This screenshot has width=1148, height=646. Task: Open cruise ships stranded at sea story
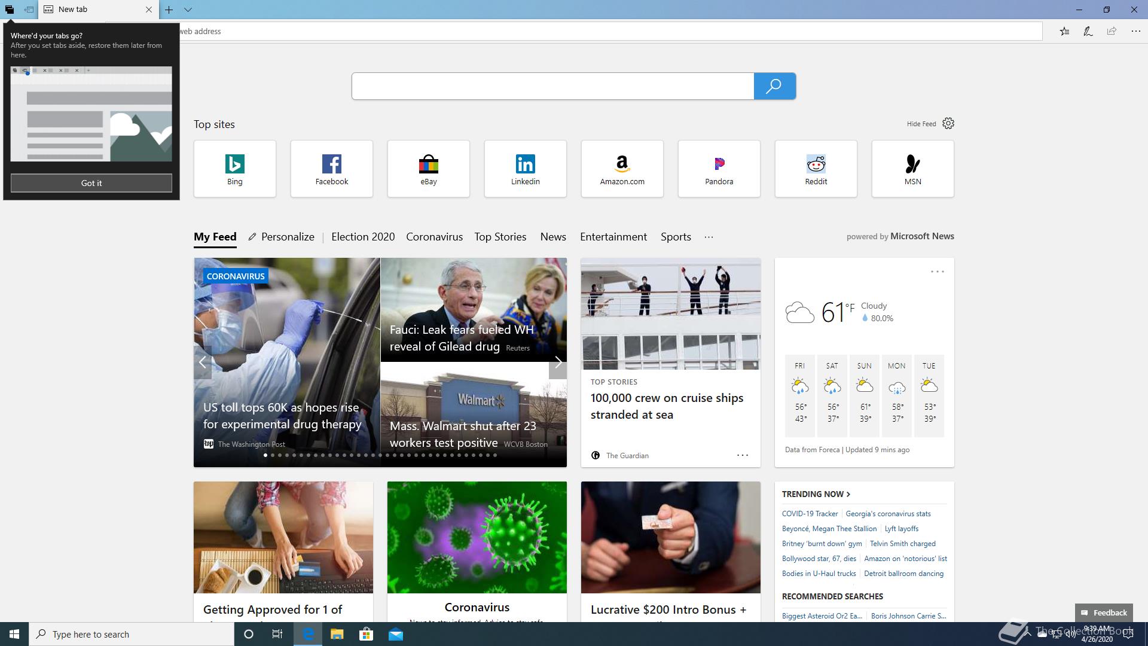[667, 406]
